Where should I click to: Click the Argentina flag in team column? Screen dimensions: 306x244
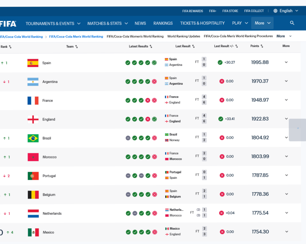pyautogui.click(x=33, y=82)
